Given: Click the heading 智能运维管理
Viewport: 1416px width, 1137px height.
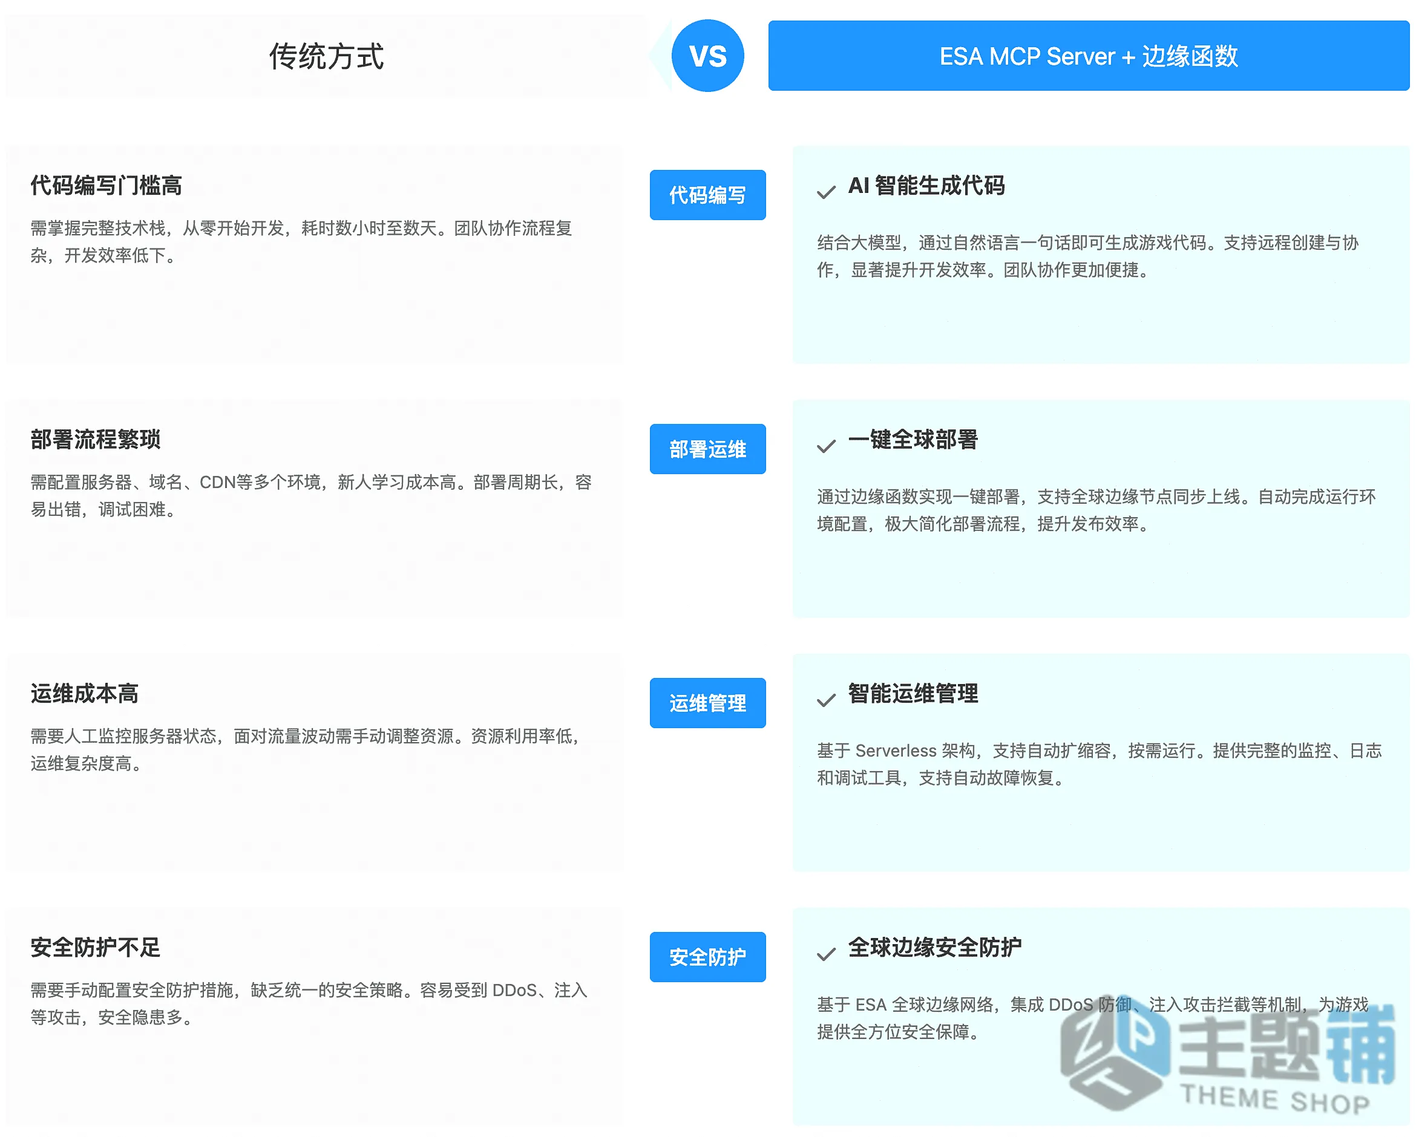Looking at the screenshot, I should tap(913, 693).
